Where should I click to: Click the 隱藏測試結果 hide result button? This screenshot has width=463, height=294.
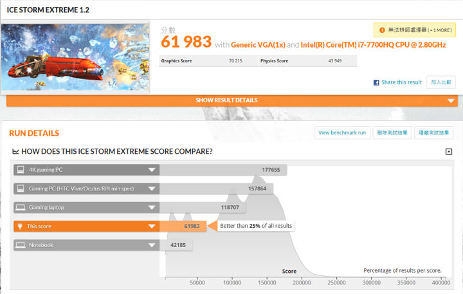(x=433, y=133)
